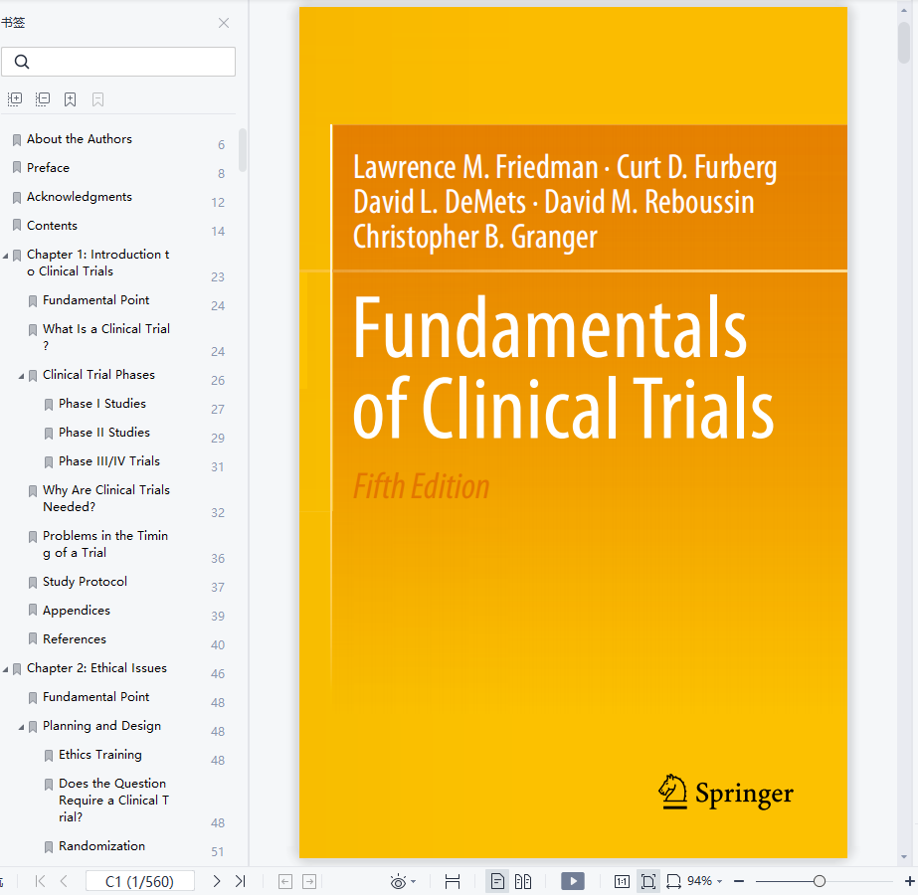The height and width of the screenshot is (895, 918).
Task: Collapse the Clinical Trial Phases section
Action: click(21, 376)
